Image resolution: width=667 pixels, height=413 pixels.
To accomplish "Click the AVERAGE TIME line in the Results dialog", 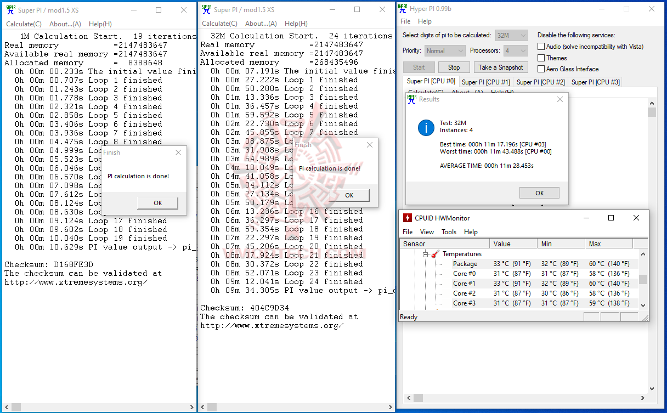I will [487, 165].
